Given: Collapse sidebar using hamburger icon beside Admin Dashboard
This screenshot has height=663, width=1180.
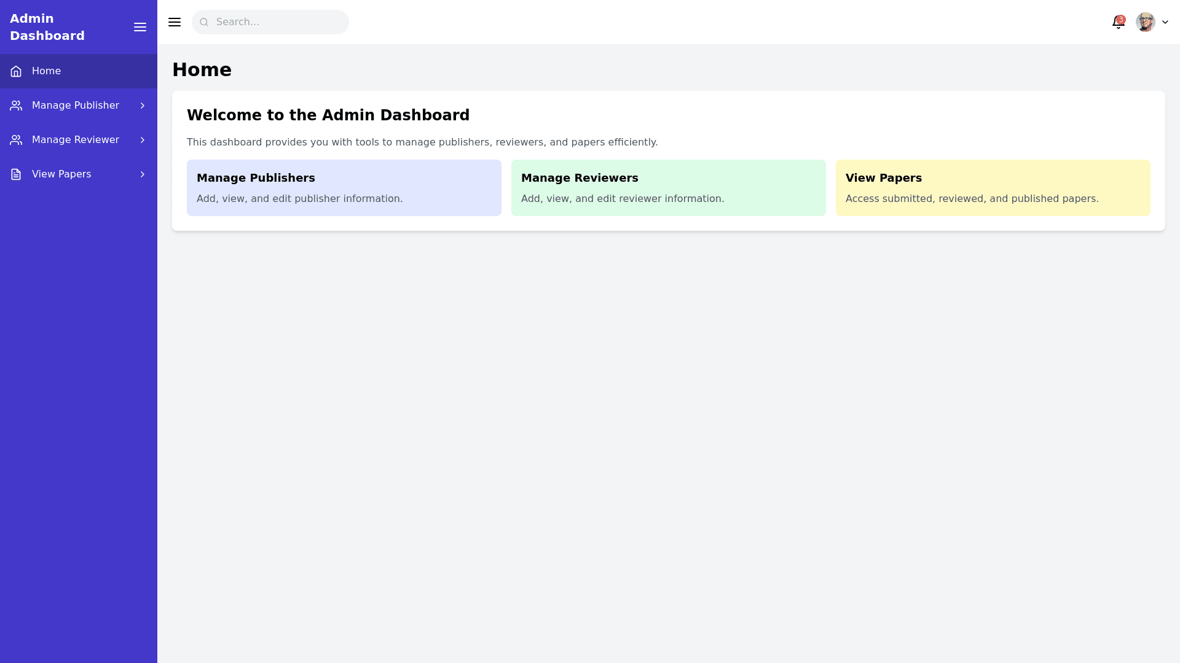Looking at the screenshot, I should point(140,27).
